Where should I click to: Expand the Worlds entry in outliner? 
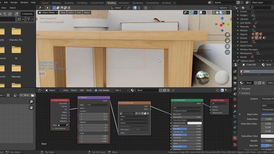238,57
